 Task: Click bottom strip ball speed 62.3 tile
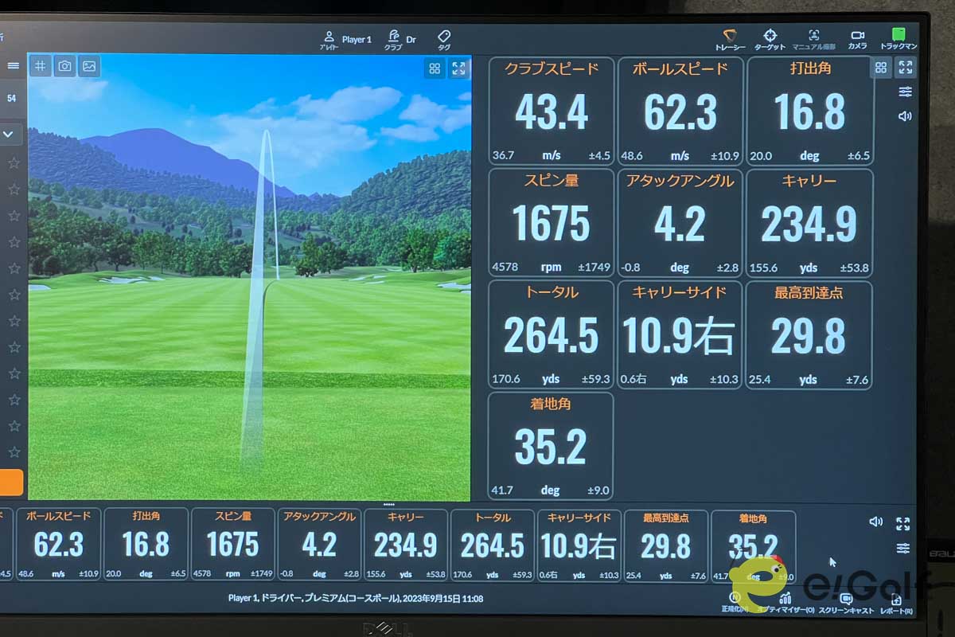pos(58,545)
